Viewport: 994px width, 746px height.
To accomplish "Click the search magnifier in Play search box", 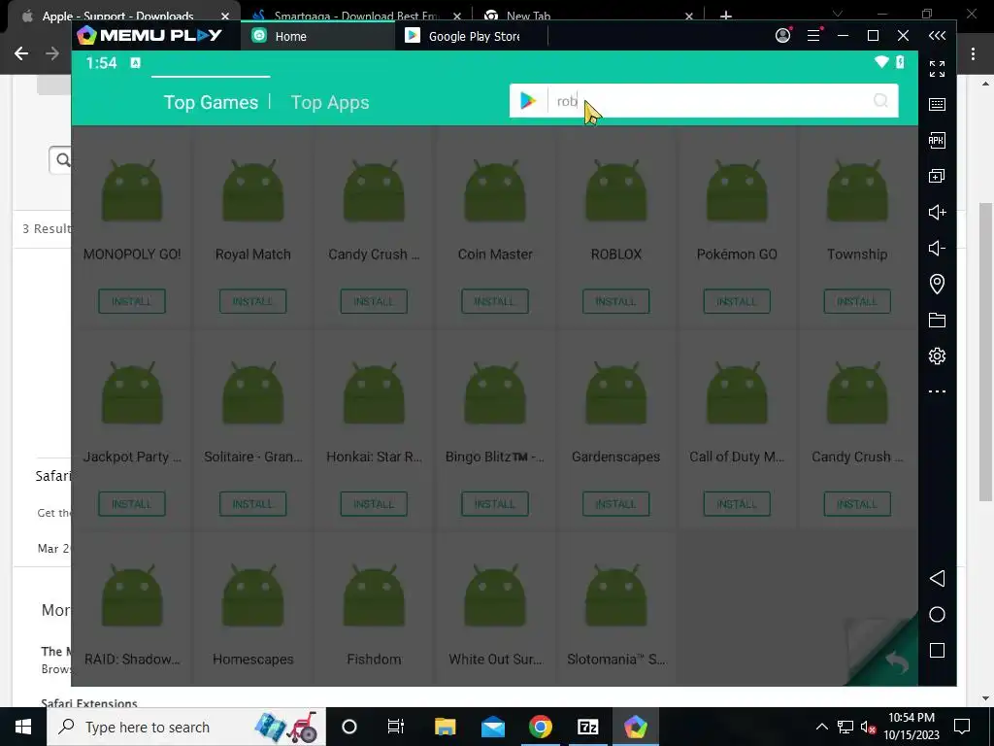I will 880,100.
